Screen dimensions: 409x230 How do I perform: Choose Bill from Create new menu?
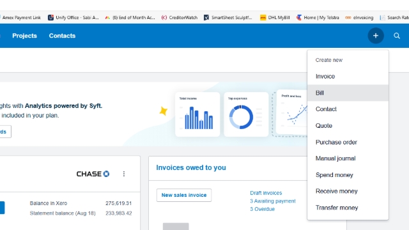tap(348, 93)
